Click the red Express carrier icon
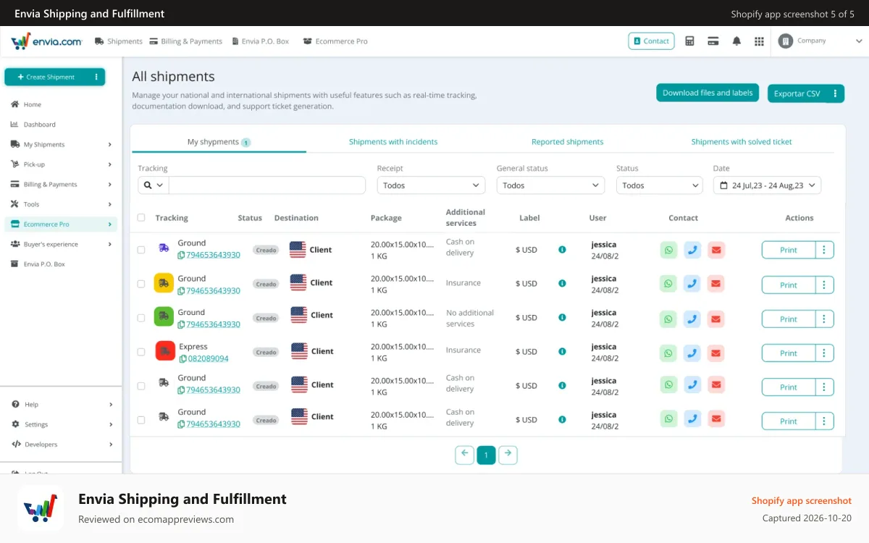 click(x=165, y=351)
